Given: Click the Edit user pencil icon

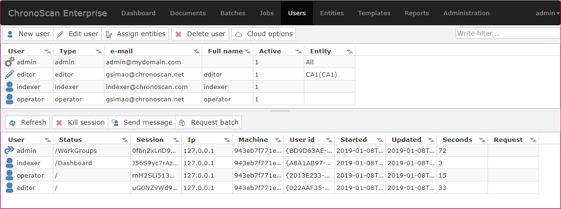Looking at the screenshot, I should (x=60, y=34).
